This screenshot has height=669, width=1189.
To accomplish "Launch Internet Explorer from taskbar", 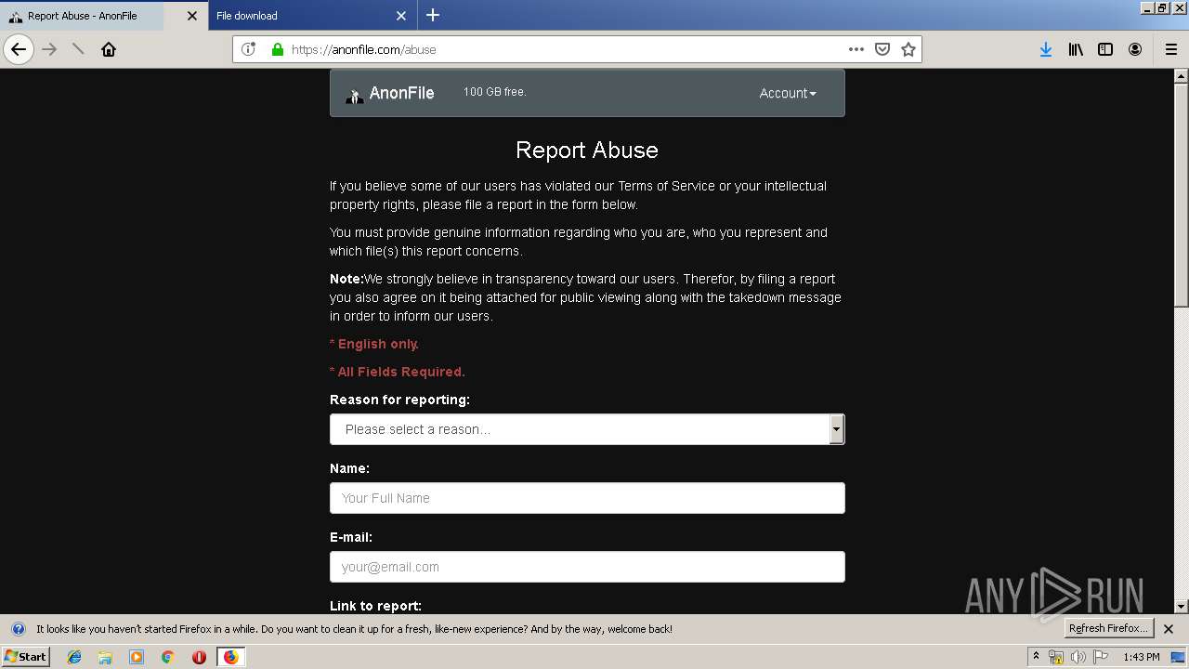I will [74, 657].
